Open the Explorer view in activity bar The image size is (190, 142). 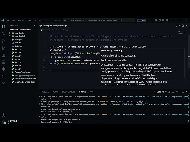[4, 26]
